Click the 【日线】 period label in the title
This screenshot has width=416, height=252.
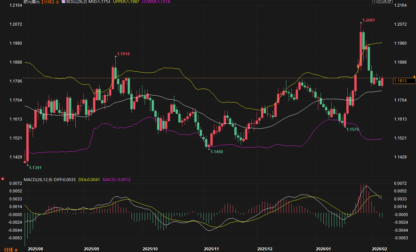tap(47, 2)
